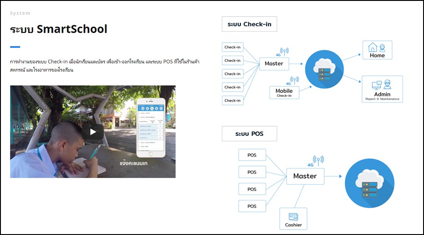Click the description paragraph mentioning POS
The image size is (424, 235).
click(x=105, y=65)
